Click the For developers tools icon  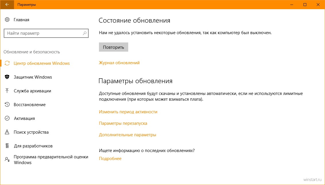click(x=7, y=146)
